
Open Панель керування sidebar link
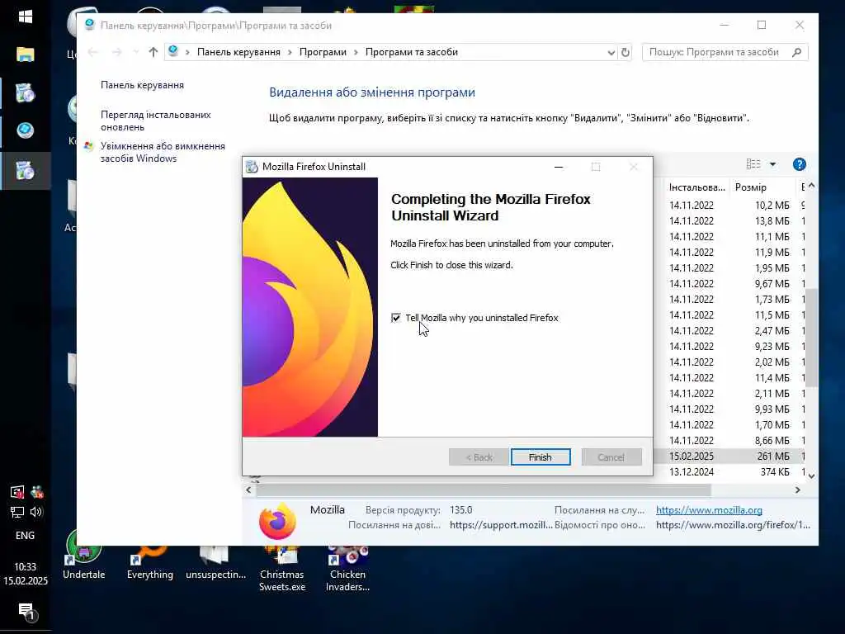[x=142, y=85]
